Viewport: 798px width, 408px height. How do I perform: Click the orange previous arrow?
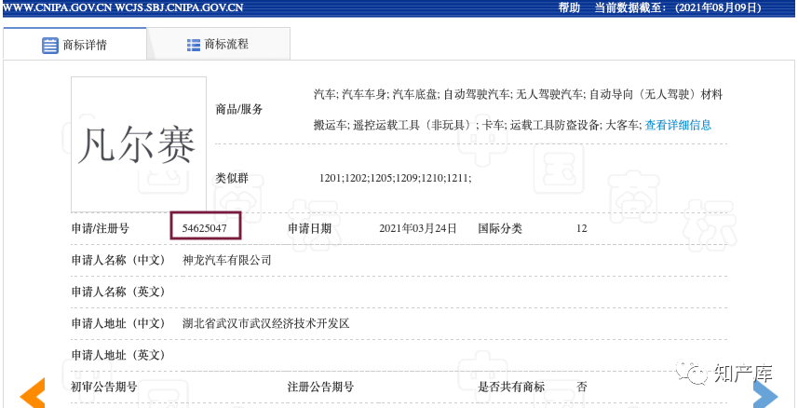(33, 393)
